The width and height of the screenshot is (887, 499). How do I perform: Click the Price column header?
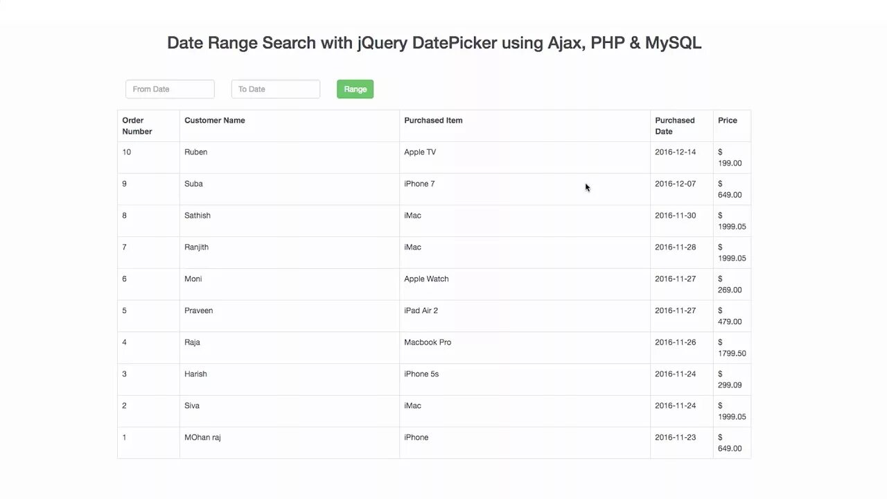(728, 121)
